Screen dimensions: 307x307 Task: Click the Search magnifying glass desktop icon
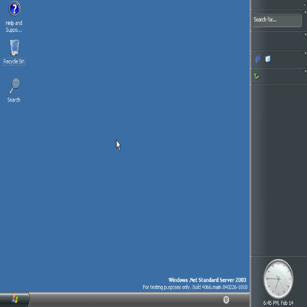click(14, 86)
